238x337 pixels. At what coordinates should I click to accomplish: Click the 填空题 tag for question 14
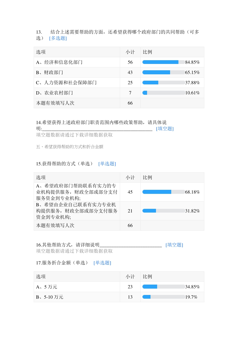[165, 129]
